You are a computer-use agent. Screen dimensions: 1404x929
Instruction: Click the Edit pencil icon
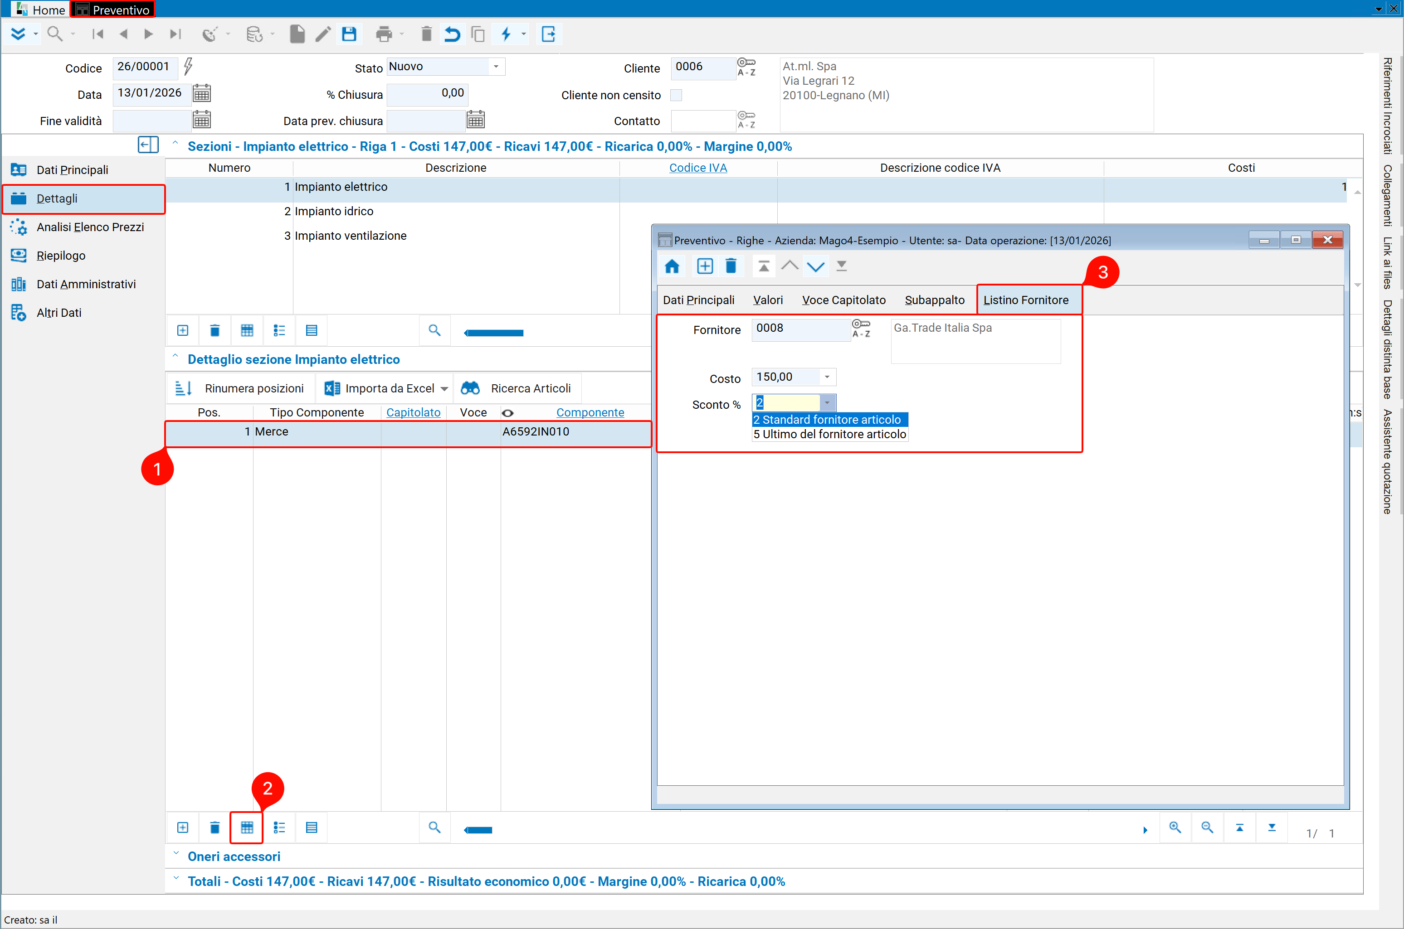[322, 34]
